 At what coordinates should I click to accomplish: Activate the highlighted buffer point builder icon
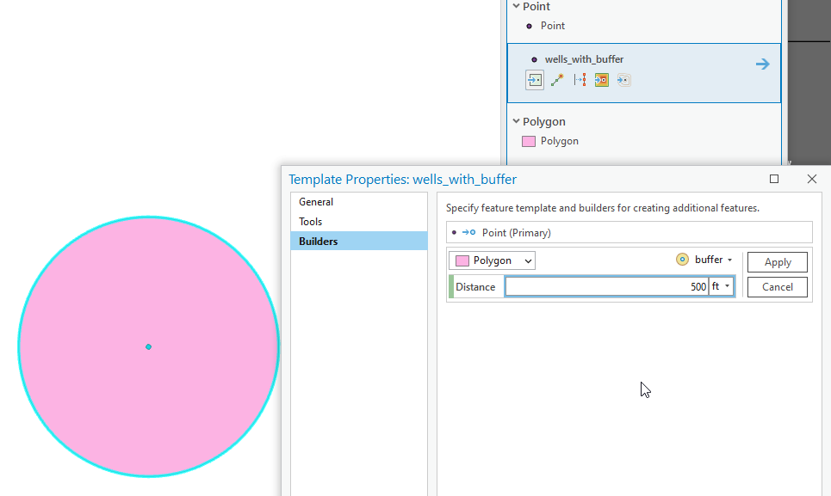[x=601, y=79]
